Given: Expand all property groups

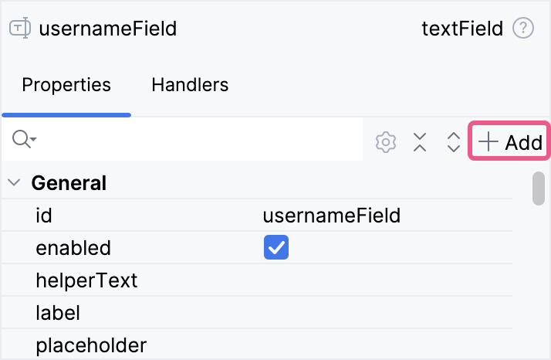Looking at the screenshot, I should click(x=454, y=142).
